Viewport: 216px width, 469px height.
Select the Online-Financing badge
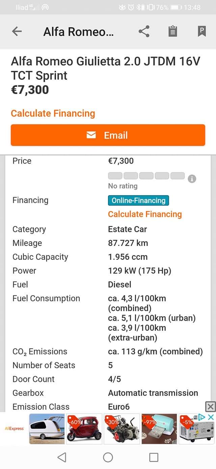coord(138,200)
